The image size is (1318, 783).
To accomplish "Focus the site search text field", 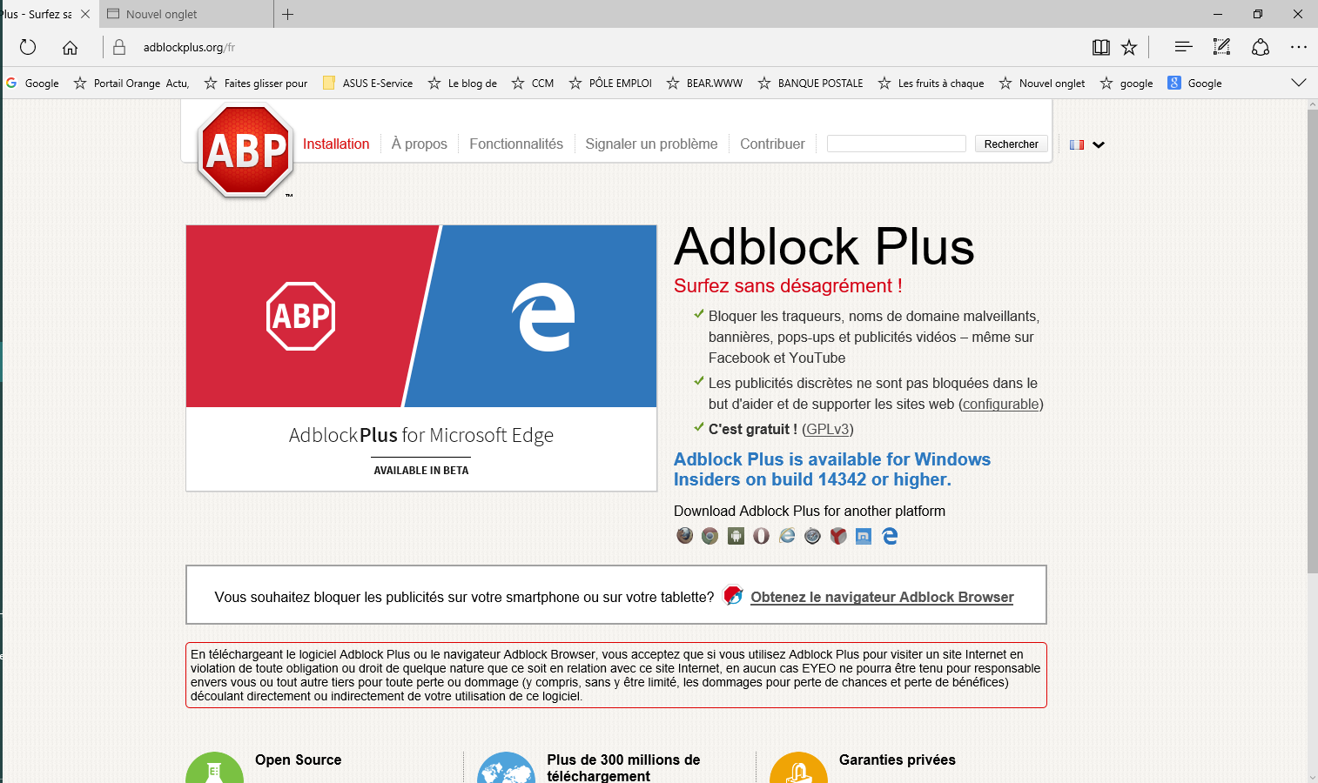I will 897,144.
